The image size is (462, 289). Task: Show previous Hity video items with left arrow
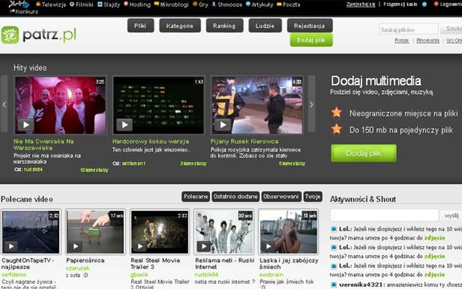(4, 104)
